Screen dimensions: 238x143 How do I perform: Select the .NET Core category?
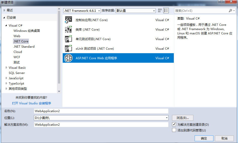click(x=21, y=41)
